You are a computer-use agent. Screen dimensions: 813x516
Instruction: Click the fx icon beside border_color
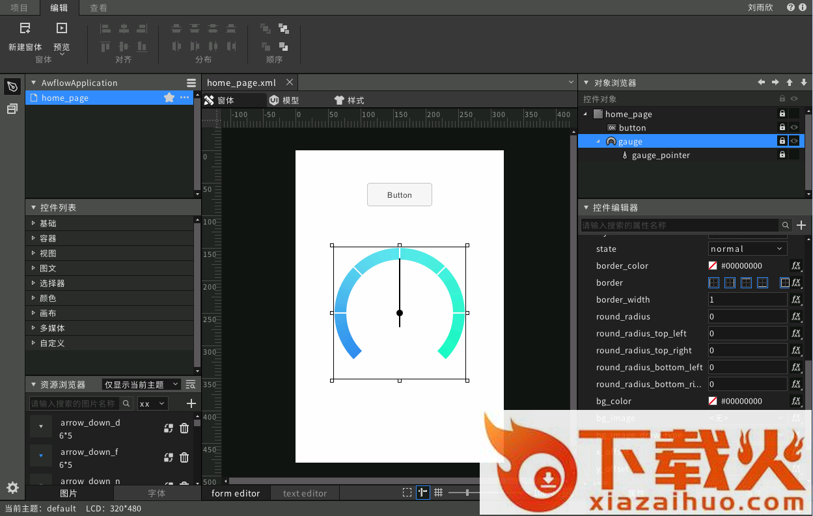(x=796, y=265)
